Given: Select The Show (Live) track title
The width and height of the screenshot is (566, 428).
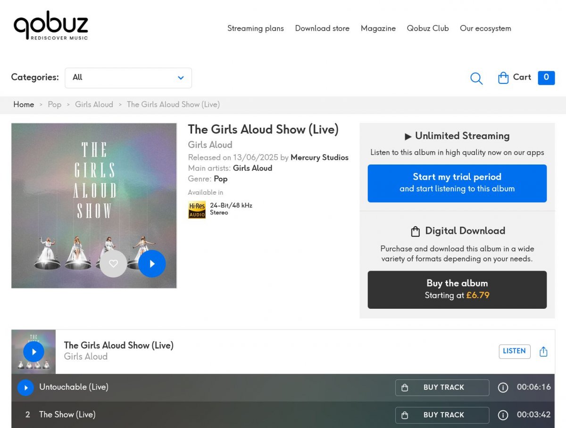Looking at the screenshot, I should click(67, 415).
